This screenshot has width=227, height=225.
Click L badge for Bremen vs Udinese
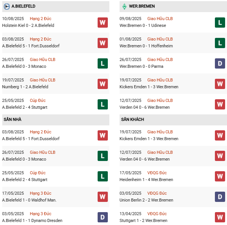point(220,22)
